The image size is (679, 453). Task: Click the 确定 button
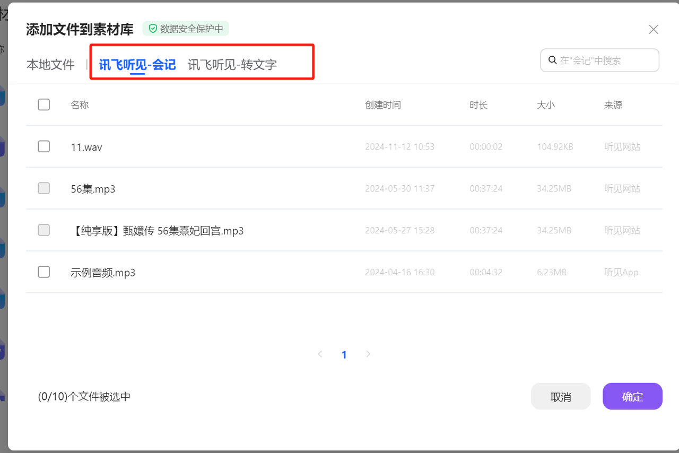pos(632,396)
